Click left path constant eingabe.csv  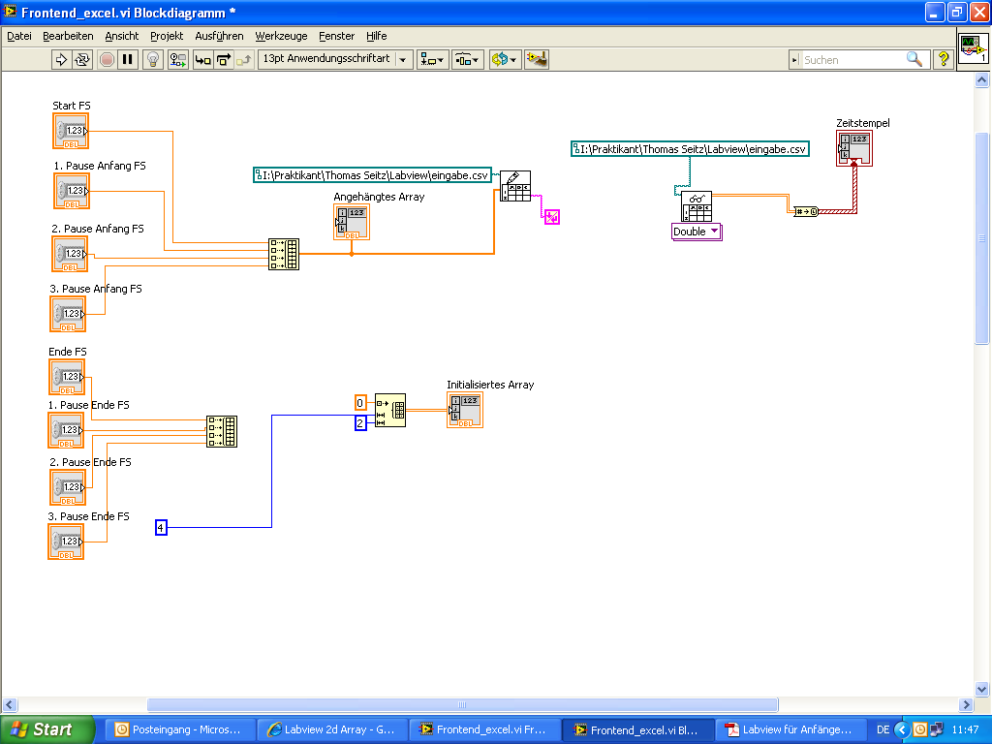(373, 175)
